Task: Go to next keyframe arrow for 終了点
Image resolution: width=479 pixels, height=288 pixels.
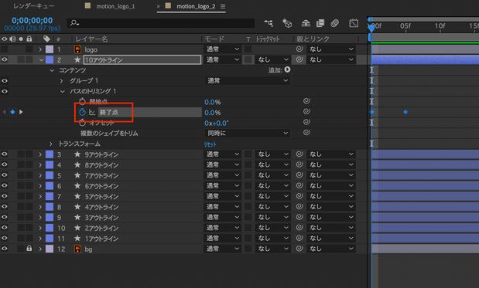Action: [21, 112]
